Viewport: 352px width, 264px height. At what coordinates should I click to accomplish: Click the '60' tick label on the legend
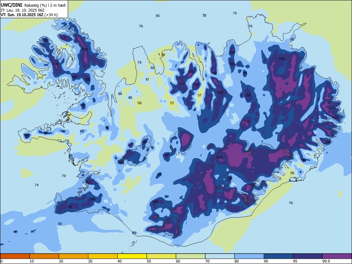(x=178, y=261)
